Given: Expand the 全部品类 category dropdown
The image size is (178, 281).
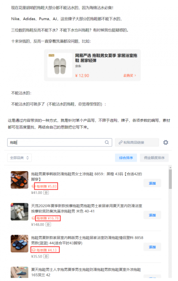Looking at the screenshot, I should point(19,158).
